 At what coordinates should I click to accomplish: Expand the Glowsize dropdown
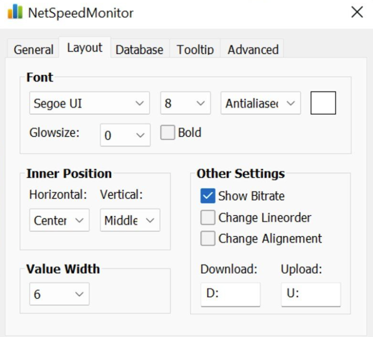125,135
